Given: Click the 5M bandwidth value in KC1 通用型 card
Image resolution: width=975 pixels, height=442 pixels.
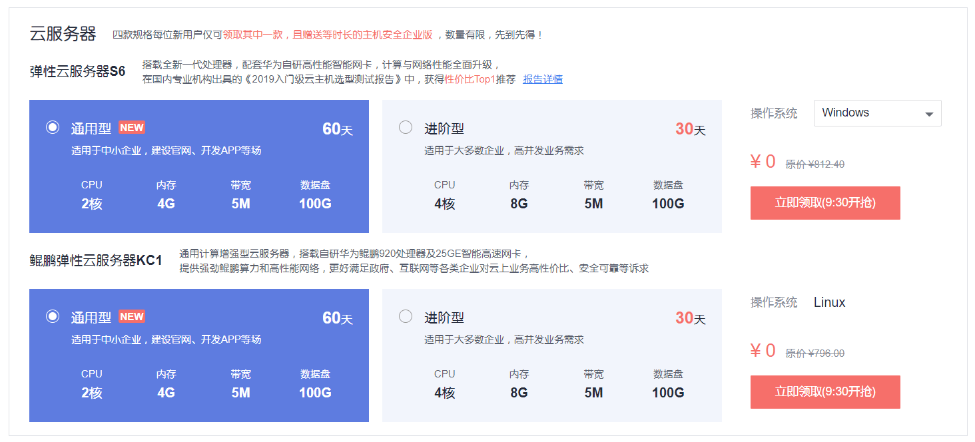Looking at the screenshot, I should pyautogui.click(x=241, y=393).
